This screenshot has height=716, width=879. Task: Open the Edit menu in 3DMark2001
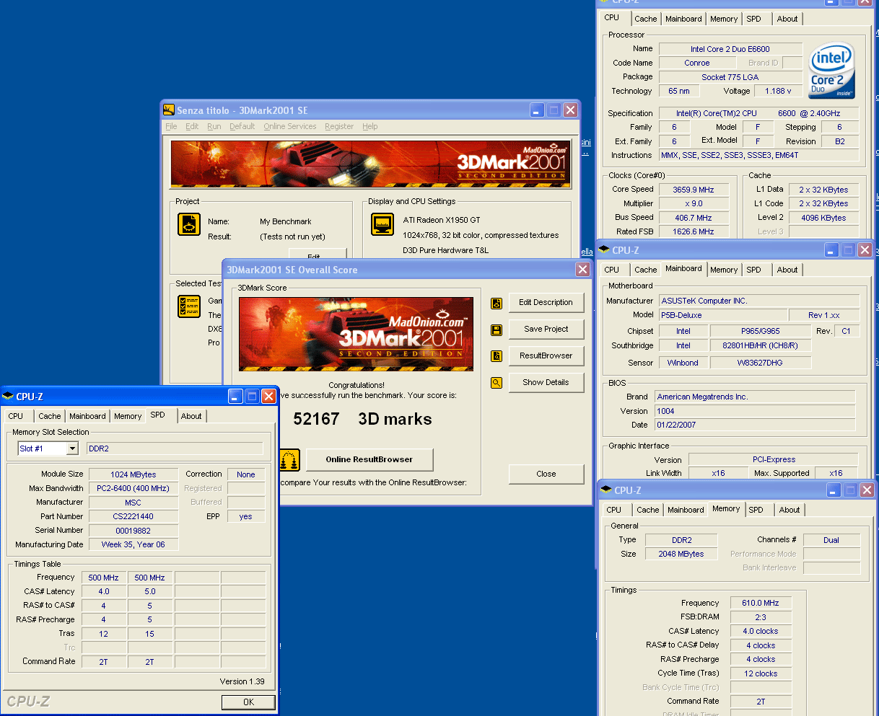coord(192,126)
